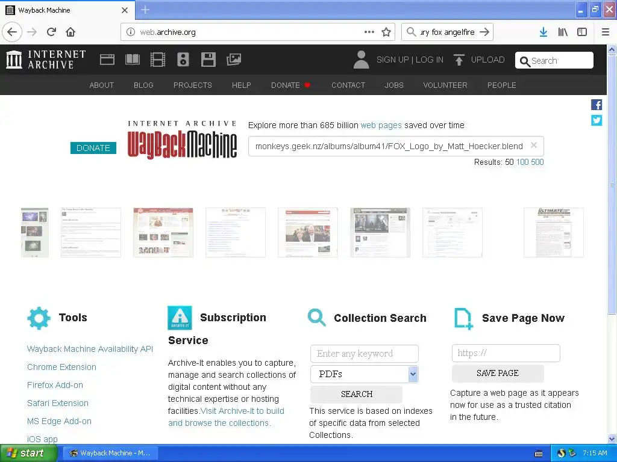This screenshot has height=462, width=617.
Task: Open the BLOG menu item
Action: [143, 85]
